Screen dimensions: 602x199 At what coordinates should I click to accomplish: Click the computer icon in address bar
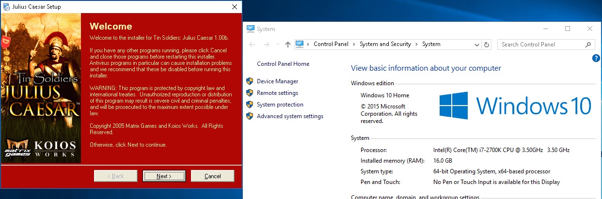click(300, 44)
